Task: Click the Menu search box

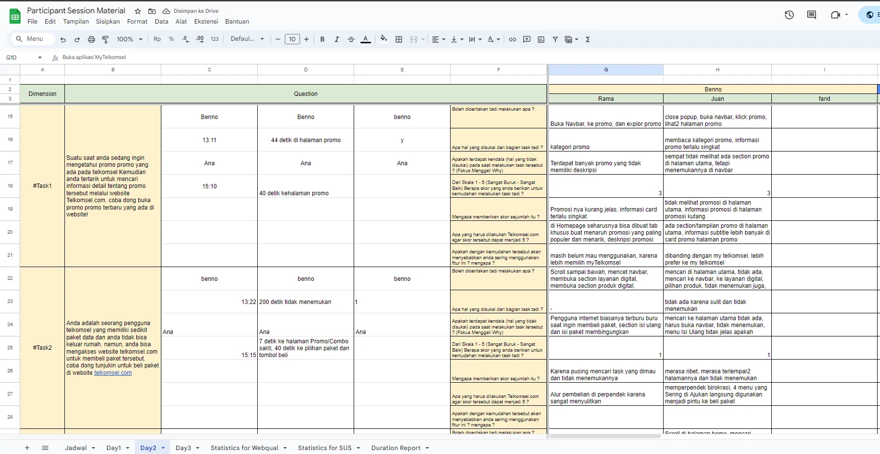Action: [32, 39]
